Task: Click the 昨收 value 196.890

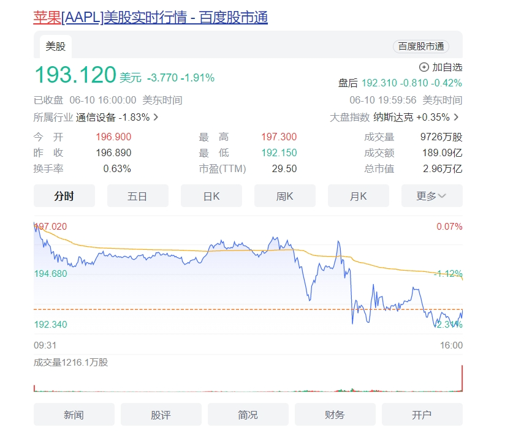Action: (x=113, y=152)
